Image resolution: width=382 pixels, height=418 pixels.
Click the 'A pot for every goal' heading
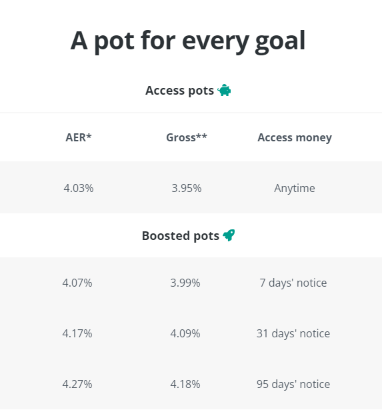(188, 41)
